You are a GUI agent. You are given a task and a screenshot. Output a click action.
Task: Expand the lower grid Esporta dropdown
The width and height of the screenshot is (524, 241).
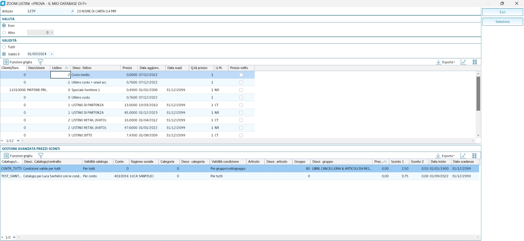[x=446, y=156]
